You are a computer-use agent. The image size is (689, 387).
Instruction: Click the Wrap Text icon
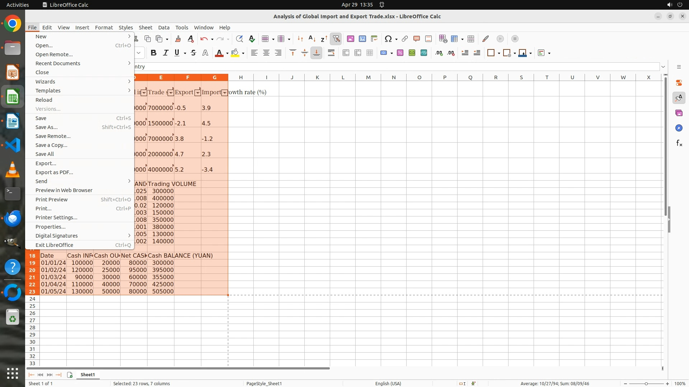(x=331, y=53)
